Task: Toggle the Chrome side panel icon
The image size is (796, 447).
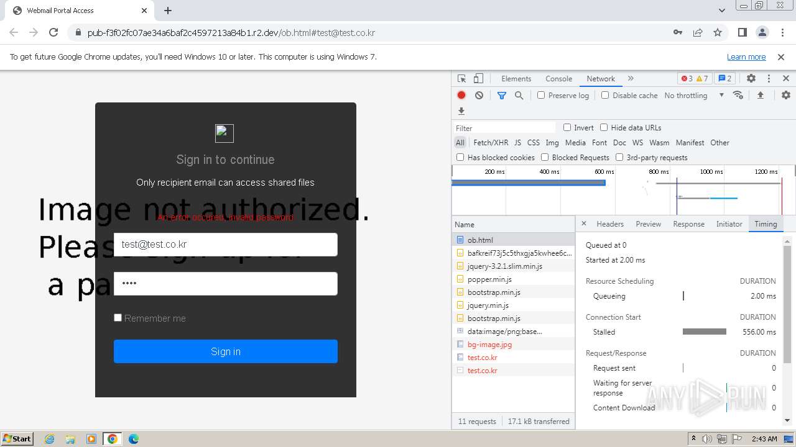Action: (742, 32)
